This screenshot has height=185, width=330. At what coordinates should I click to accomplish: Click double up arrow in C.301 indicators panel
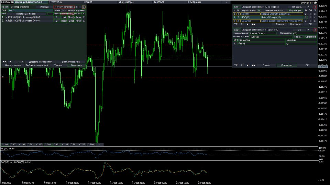pyautogui.click(x=253, y=24)
